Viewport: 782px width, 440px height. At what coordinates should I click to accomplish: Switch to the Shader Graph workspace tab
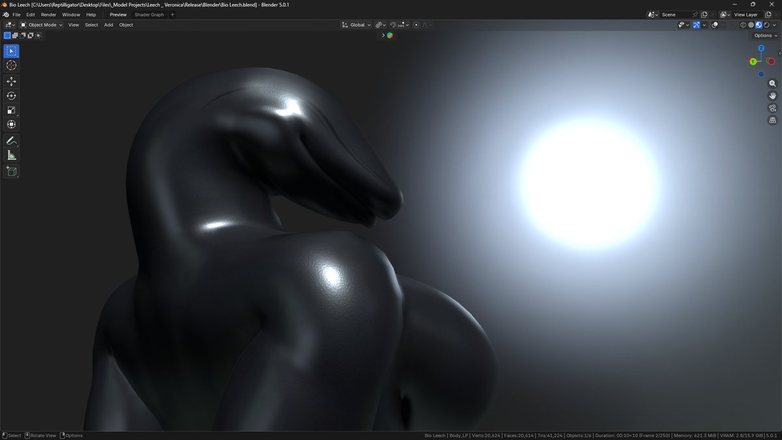(149, 14)
